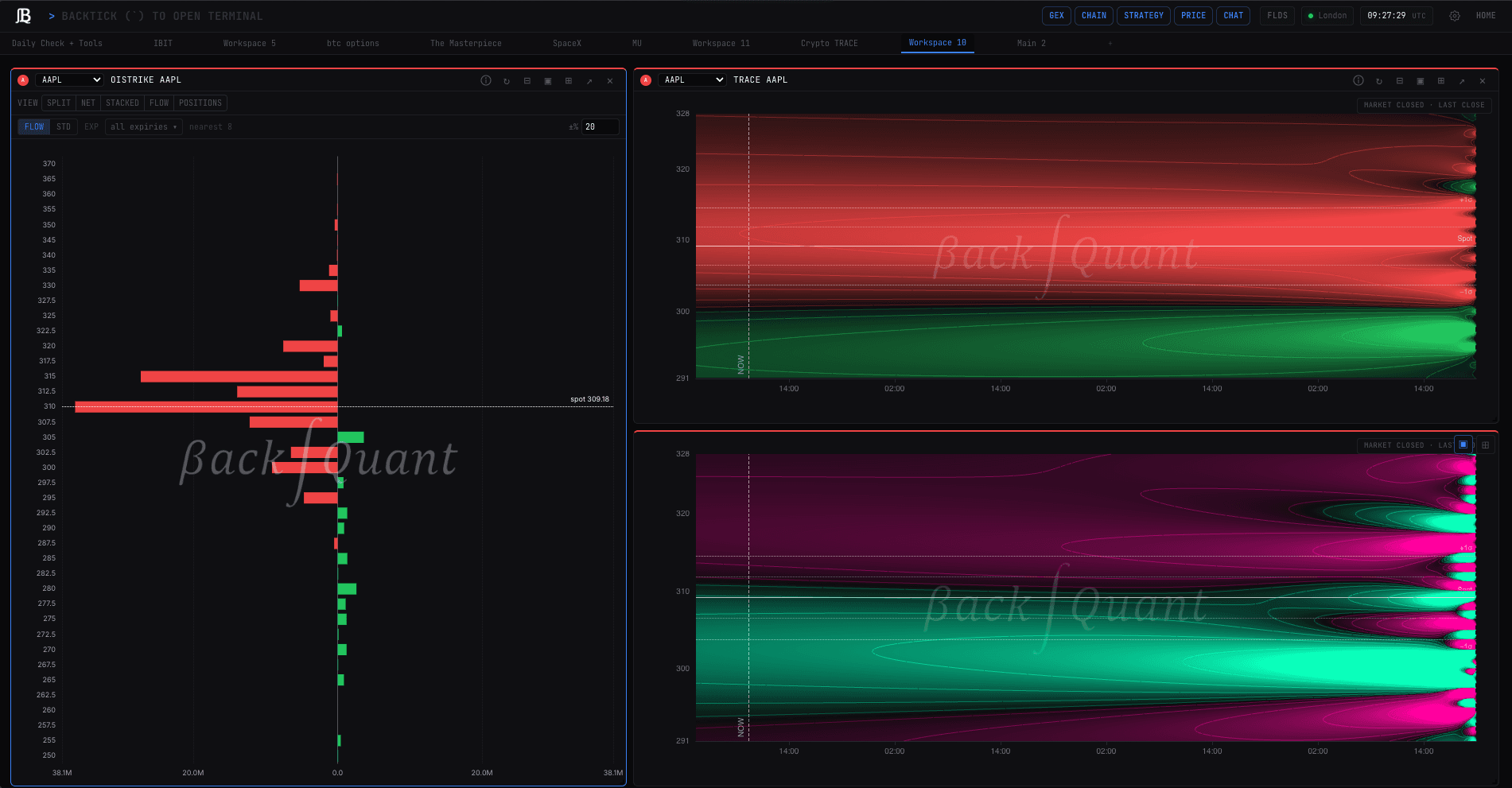The height and width of the screenshot is (788, 1512).
Task: Switch to the Workspace 11 tab
Action: tap(721, 43)
